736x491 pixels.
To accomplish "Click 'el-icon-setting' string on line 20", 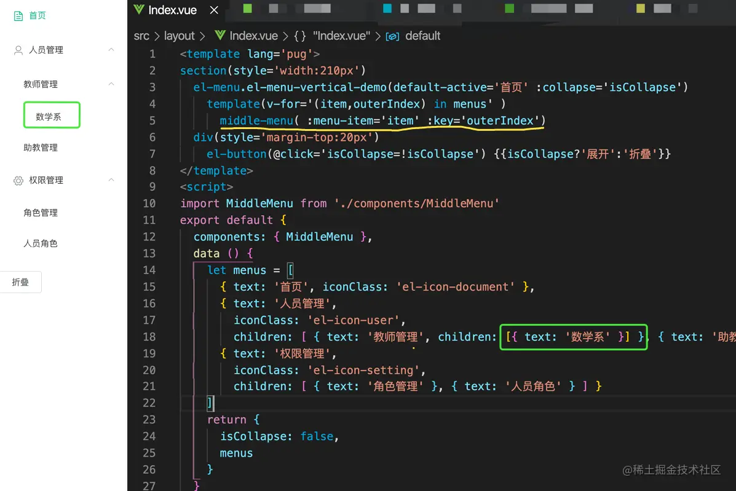I will coord(363,370).
